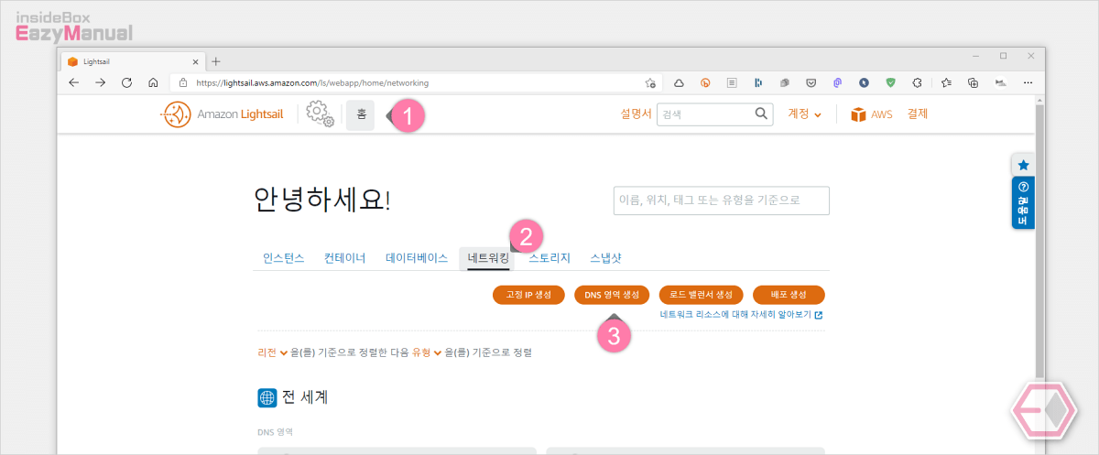Open browser settings and more menu
This screenshot has height=455, width=1099.
click(1028, 82)
